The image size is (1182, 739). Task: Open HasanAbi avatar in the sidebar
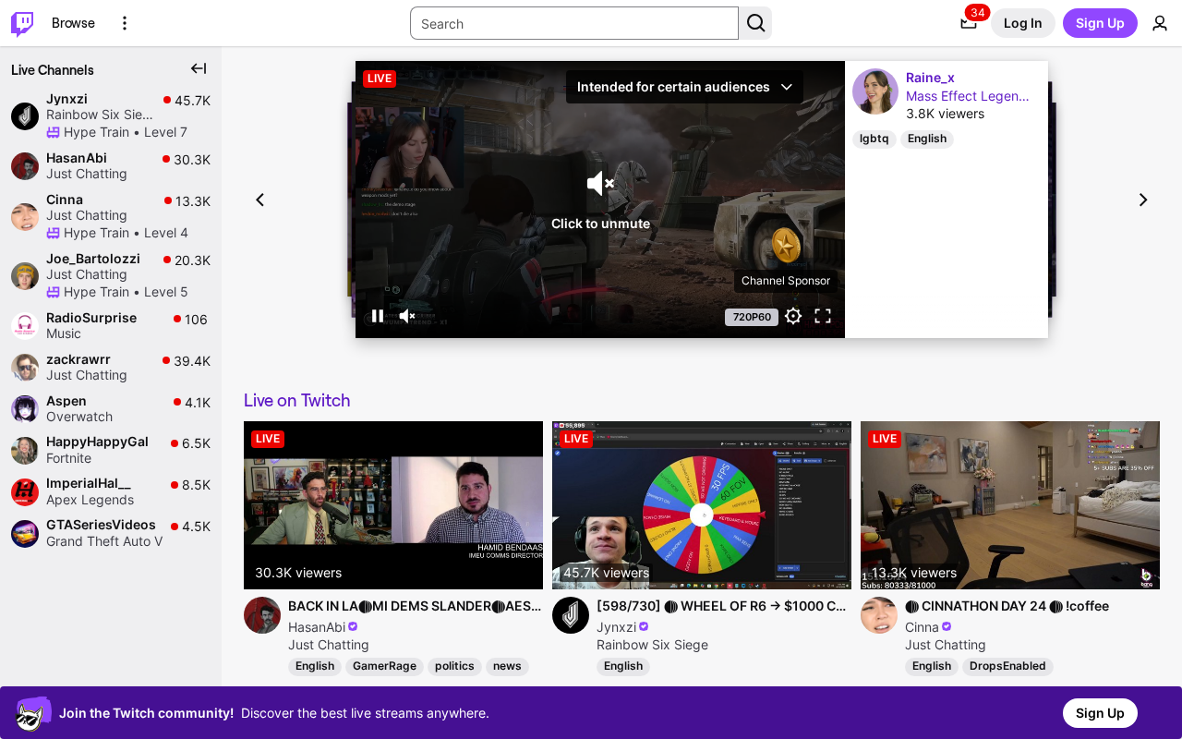(25, 166)
